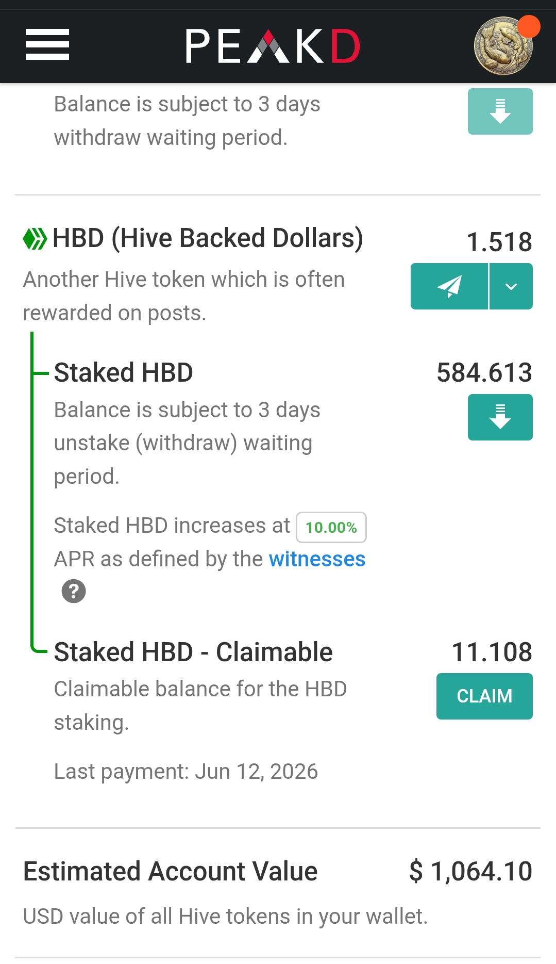
Task: Click the HBD balance amount 1.518
Action: pos(499,242)
